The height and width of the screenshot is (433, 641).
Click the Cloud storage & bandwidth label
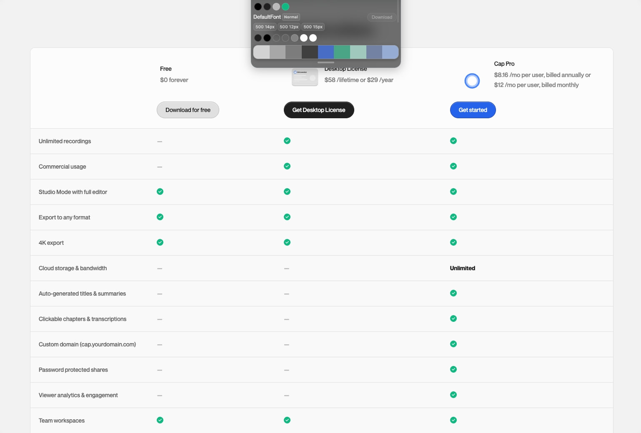(73, 268)
